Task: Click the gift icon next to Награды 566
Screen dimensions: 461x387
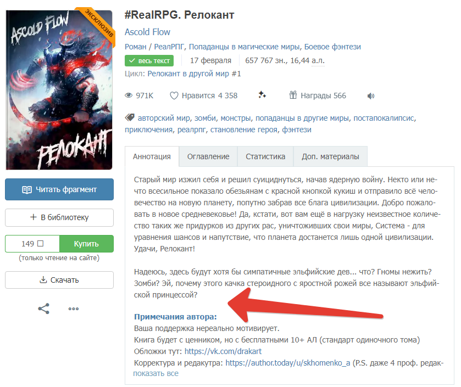Action: click(x=293, y=95)
